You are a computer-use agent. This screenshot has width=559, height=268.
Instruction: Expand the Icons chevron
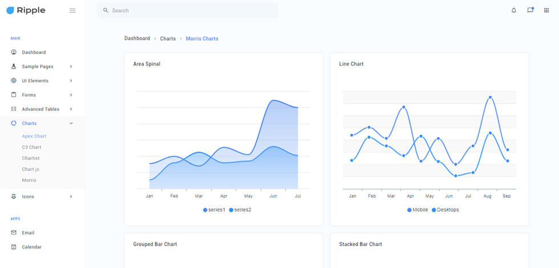pyautogui.click(x=71, y=196)
